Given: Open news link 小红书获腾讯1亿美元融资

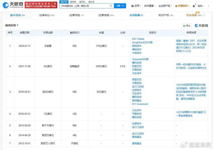Looking at the screenshot, I should pos(191,114).
